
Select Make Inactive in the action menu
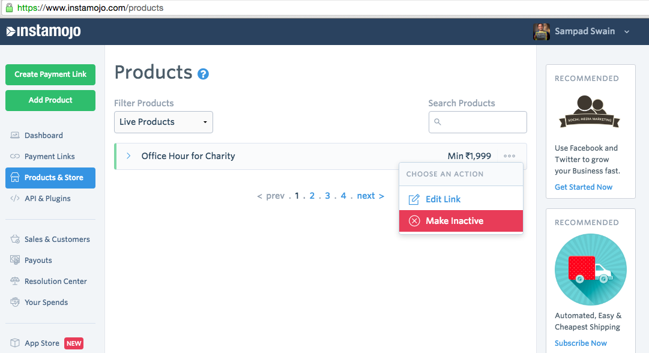click(454, 221)
